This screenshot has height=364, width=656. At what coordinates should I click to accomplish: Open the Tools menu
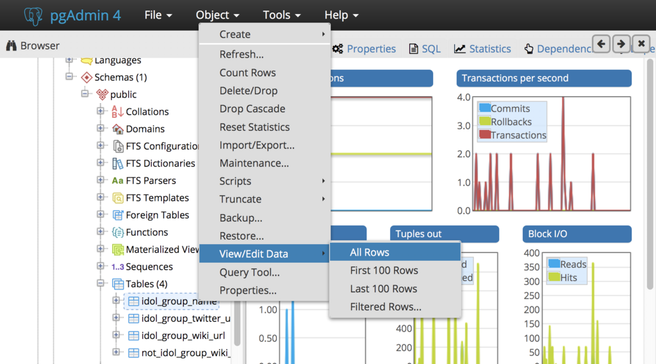click(x=282, y=15)
